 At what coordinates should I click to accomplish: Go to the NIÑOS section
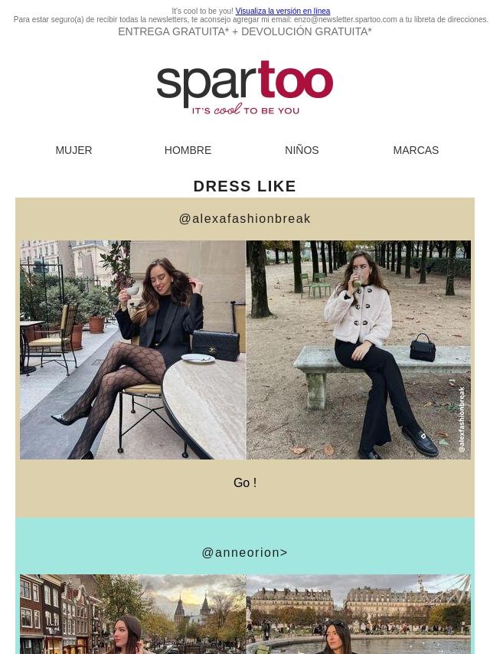(302, 150)
